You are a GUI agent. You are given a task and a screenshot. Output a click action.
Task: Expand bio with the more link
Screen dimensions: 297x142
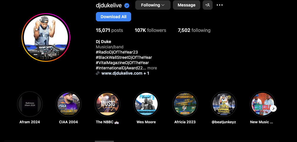[152, 68]
